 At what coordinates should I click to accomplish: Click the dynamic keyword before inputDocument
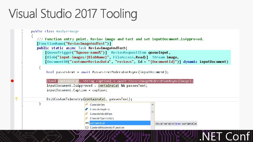coord(190,62)
